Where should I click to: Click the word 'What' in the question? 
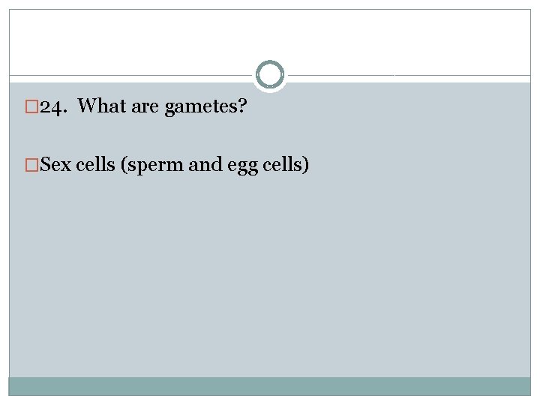tap(101, 106)
